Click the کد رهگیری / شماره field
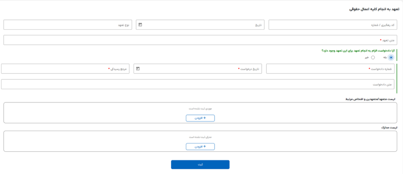 333,25
